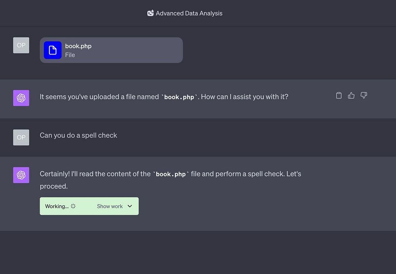
Task: Click the spinner icon next to Working...
Action: (x=73, y=206)
